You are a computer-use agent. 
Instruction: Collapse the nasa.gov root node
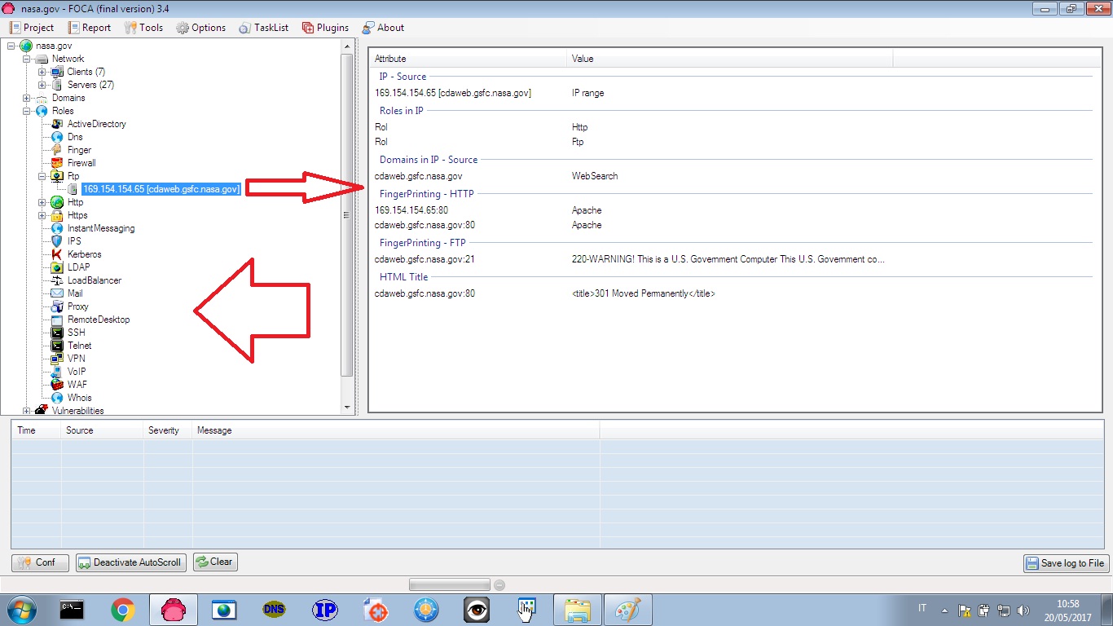pos(11,46)
